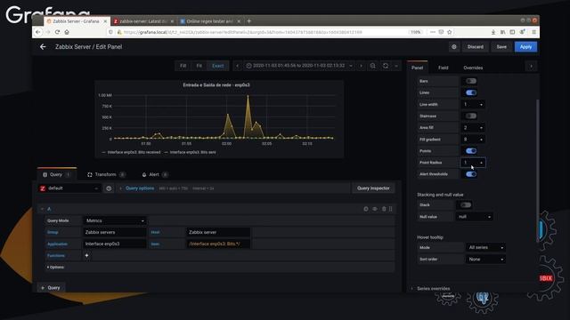570x320 pixels.
Task: Collapse the options pane with the arrow
Action: point(531,67)
